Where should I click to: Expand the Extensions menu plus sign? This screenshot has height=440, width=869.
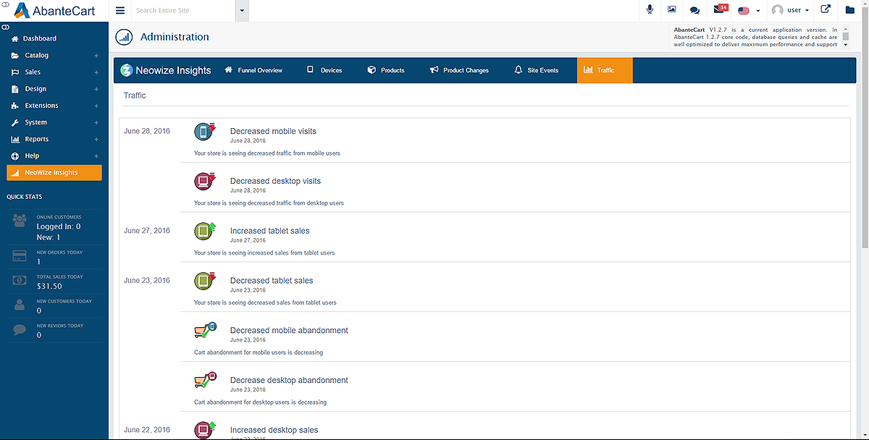(x=96, y=106)
